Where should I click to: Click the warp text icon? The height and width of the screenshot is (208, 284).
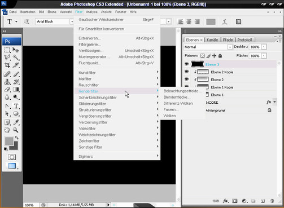(225, 22)
